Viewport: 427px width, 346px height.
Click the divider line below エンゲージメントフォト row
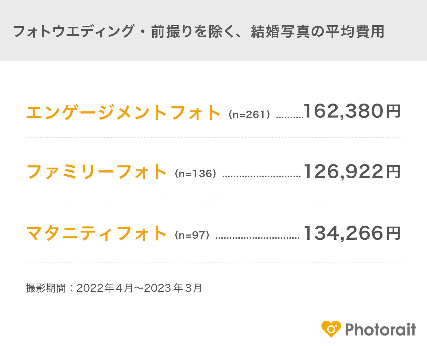pos(214,137)
